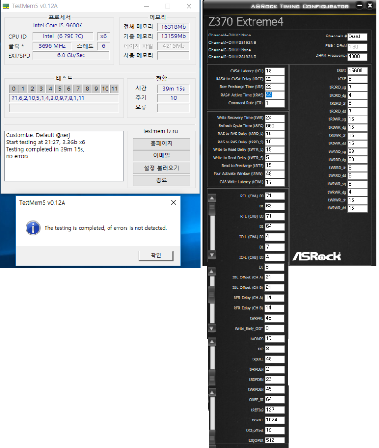Image resolution: width=379 pixels, height=448 pixels.
Task: Click the Row Precharge Time (tRP) field
Action: 275,87
